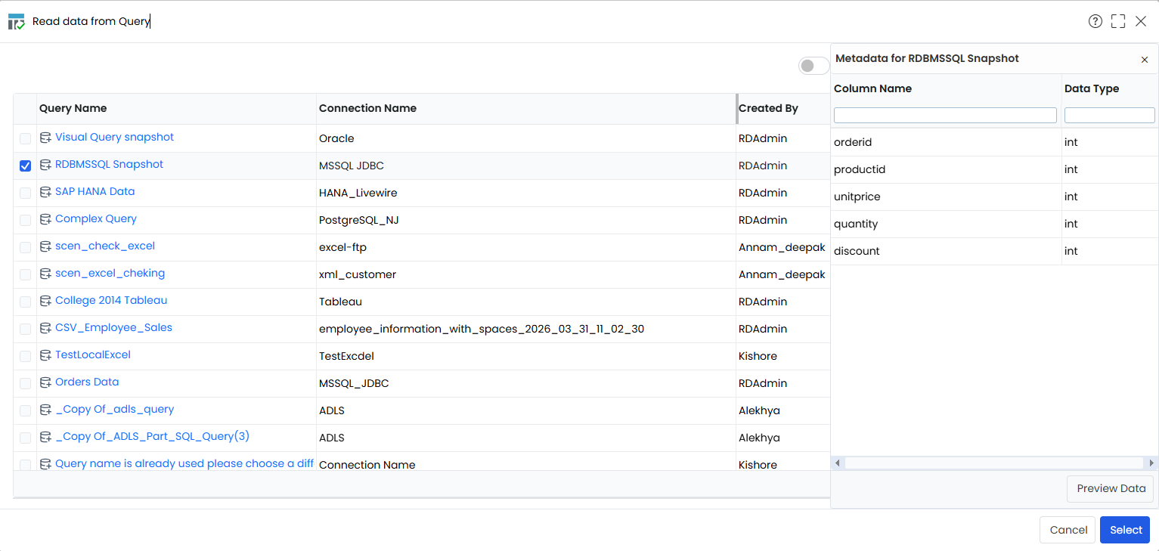This screenshot has width=1159, height=551.
Task: Click the Preview Data button
Action: (1111, 488)
